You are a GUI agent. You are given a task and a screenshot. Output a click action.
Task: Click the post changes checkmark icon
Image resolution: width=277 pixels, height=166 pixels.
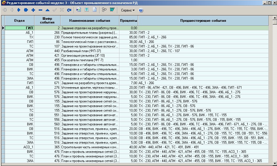coord(55,10)
